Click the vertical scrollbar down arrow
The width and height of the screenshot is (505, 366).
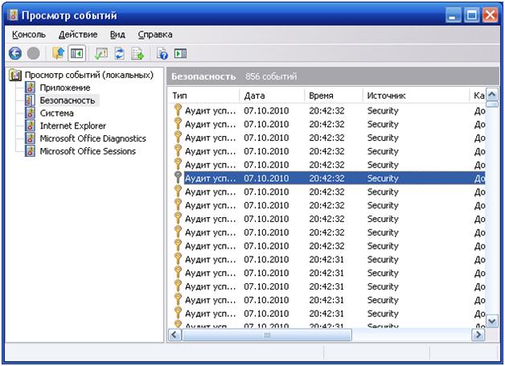(492, 321)
